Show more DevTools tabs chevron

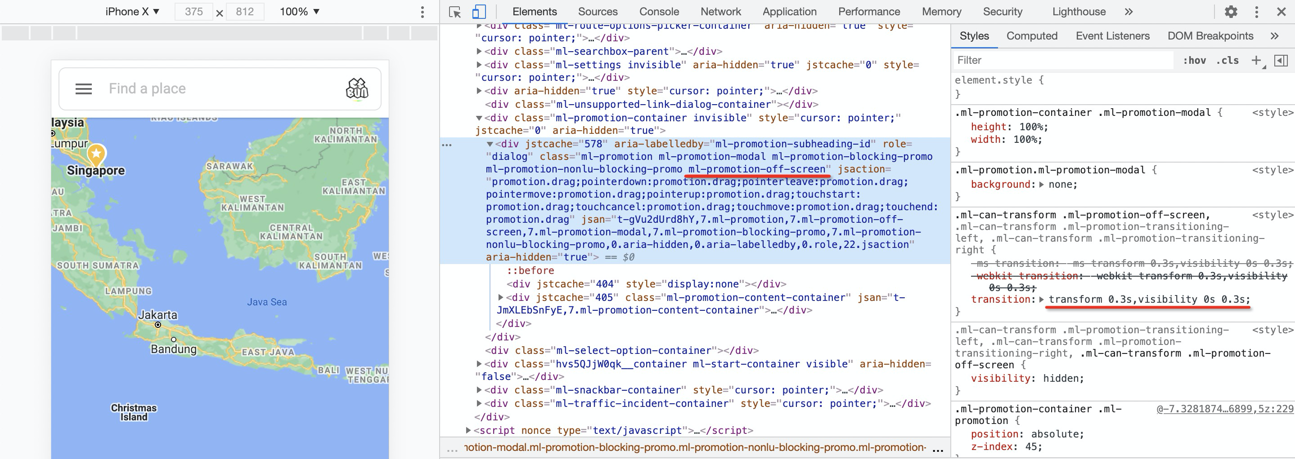tap(1129, 12)
